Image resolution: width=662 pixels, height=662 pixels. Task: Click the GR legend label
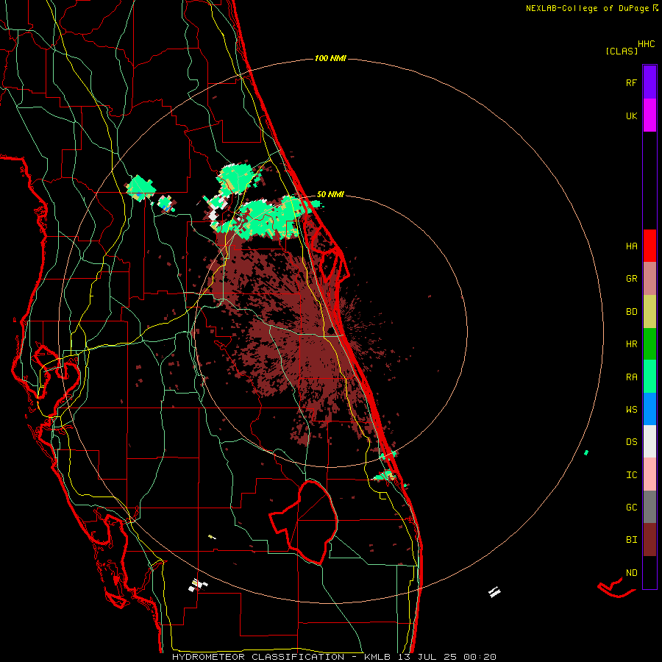631,279
